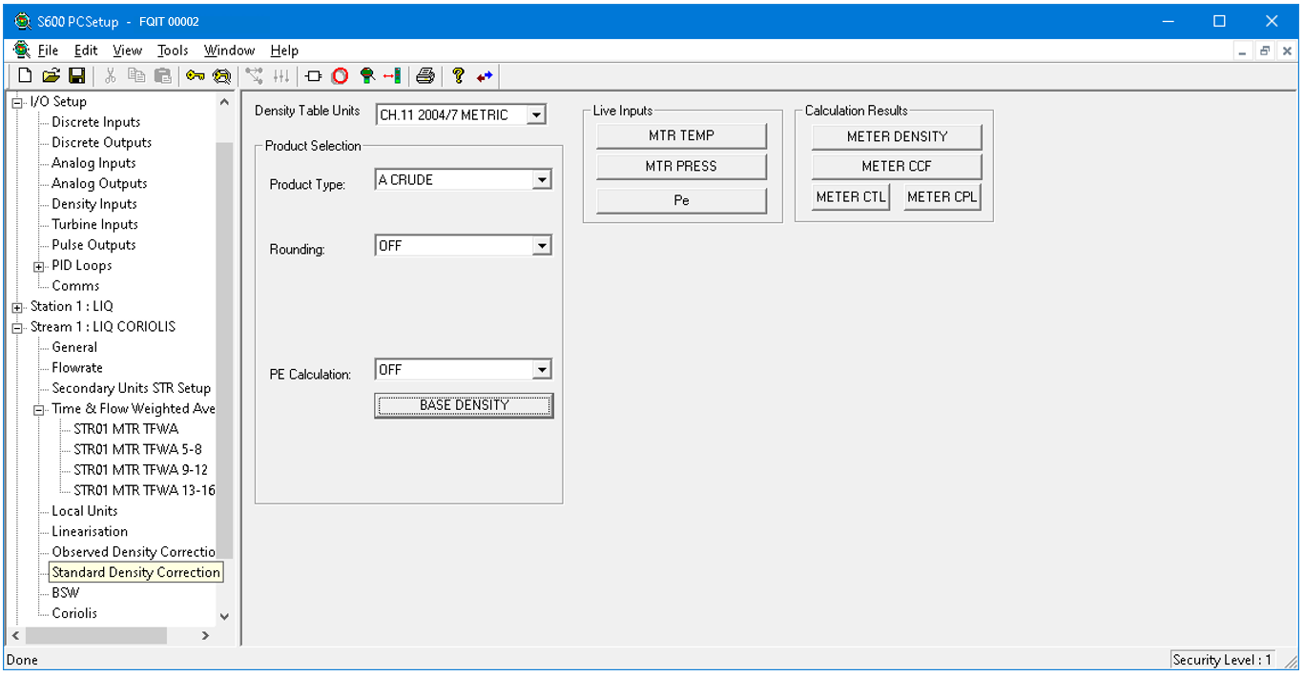1304x676 pixels.
Task: Select Analog Outputs in the tree
Action: pyautogui.click(x=99, y=183)
